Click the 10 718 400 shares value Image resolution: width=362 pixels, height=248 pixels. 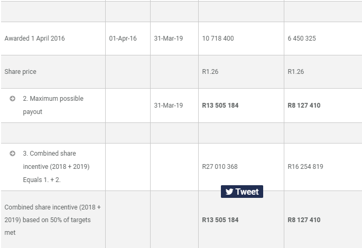pos(218,39)
